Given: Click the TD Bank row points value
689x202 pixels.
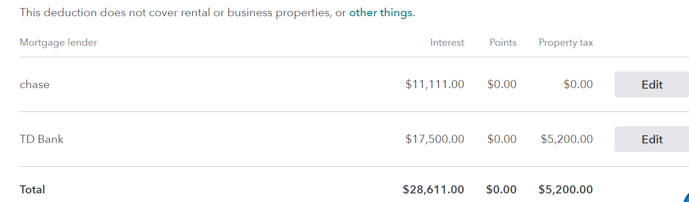Looking at the screenshot, I should tap(502, 139).
